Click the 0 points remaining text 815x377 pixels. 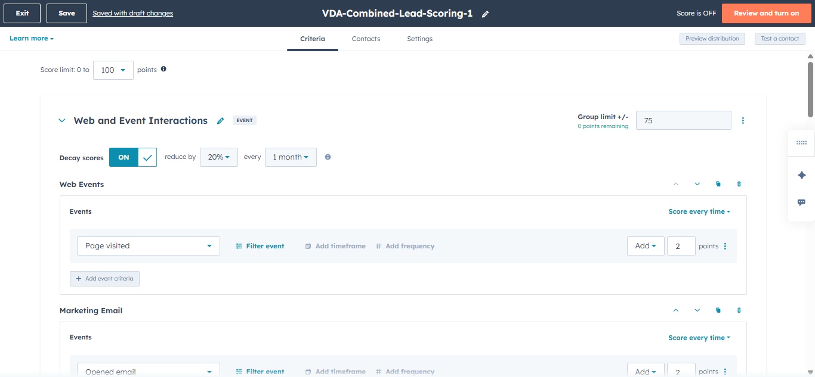pyautogui.click(x=603, y=126)
